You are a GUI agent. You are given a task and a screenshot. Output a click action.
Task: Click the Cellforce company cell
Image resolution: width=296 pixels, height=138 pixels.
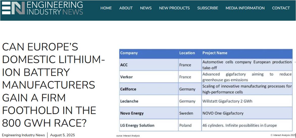tap(149, 89)
